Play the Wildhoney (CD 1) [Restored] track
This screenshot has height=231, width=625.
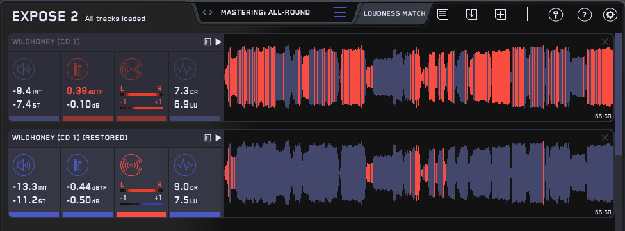click(x=218, y=138)
